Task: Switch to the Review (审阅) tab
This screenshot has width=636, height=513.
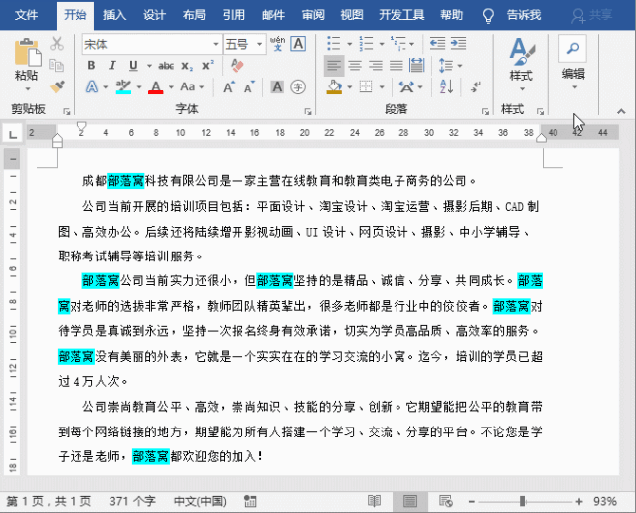Action: point(313,15)
